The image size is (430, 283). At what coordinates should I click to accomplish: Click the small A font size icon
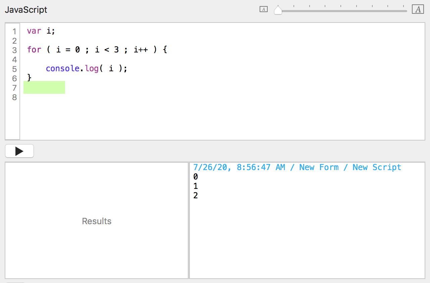264,9
